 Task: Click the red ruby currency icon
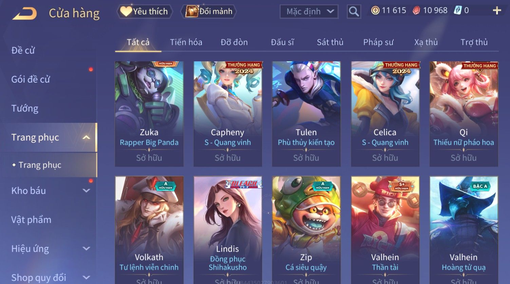pos(416,10)
